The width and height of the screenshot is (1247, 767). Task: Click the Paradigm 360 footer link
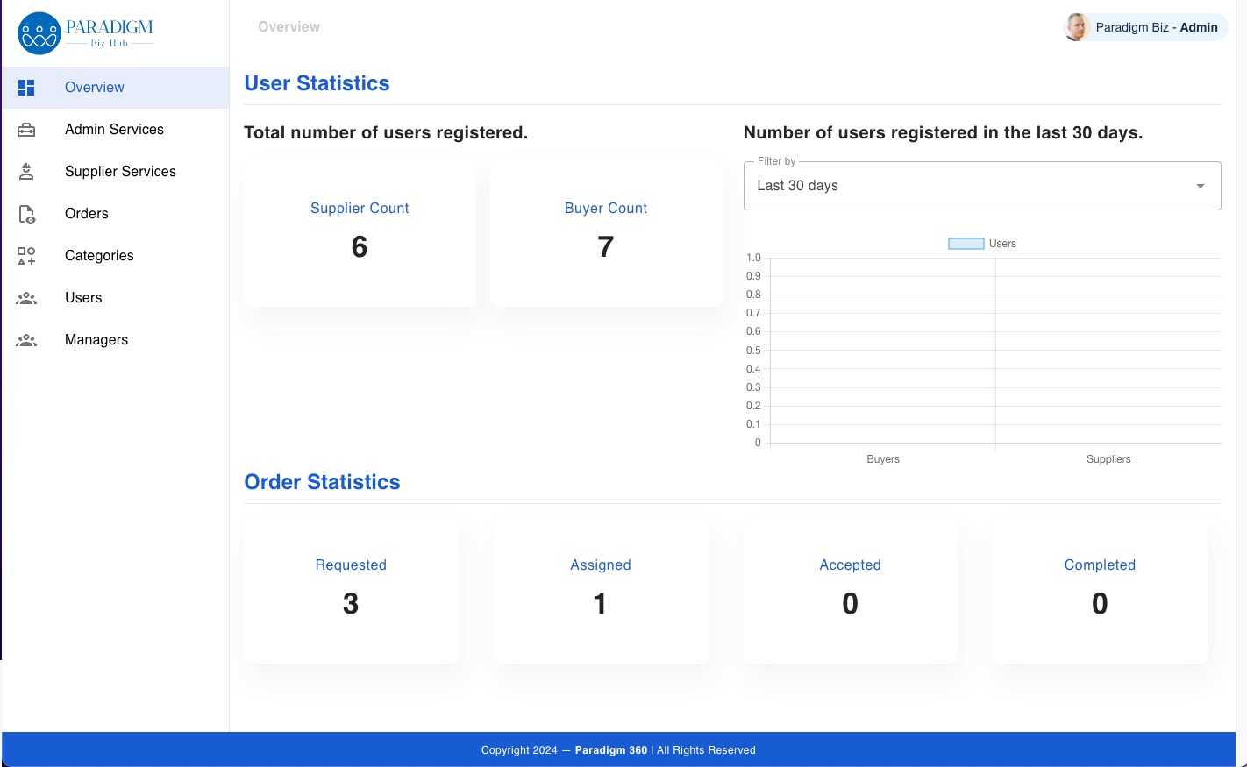coord(610,750)
